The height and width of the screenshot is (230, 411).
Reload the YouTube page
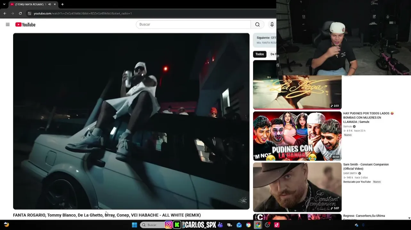20,13
